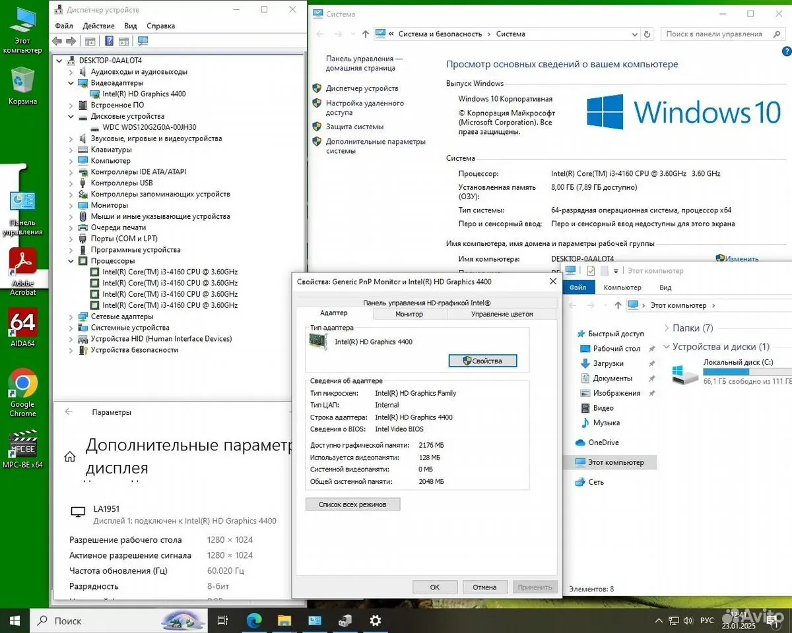This screenshot has width=792, height=633.
Task: Select Локальный диск (C:) drive icon
Action: click(x=685, y=375)
